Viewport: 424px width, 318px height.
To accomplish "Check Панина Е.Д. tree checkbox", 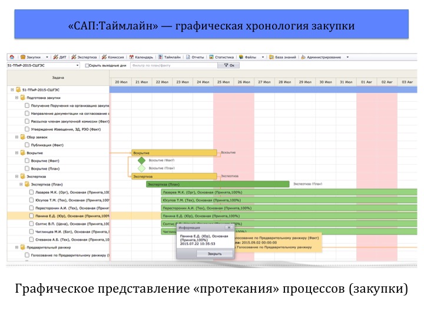I will click(31, 216).
